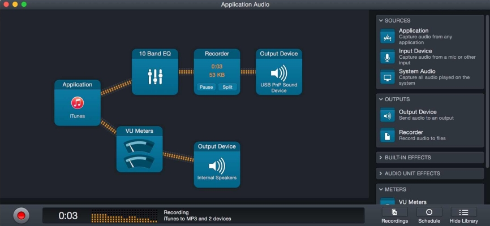This screenshot has width=490, height=226.
Task: Click the iTunes icon in Application block
Action: pyautogui.click(x=78, y=103)
